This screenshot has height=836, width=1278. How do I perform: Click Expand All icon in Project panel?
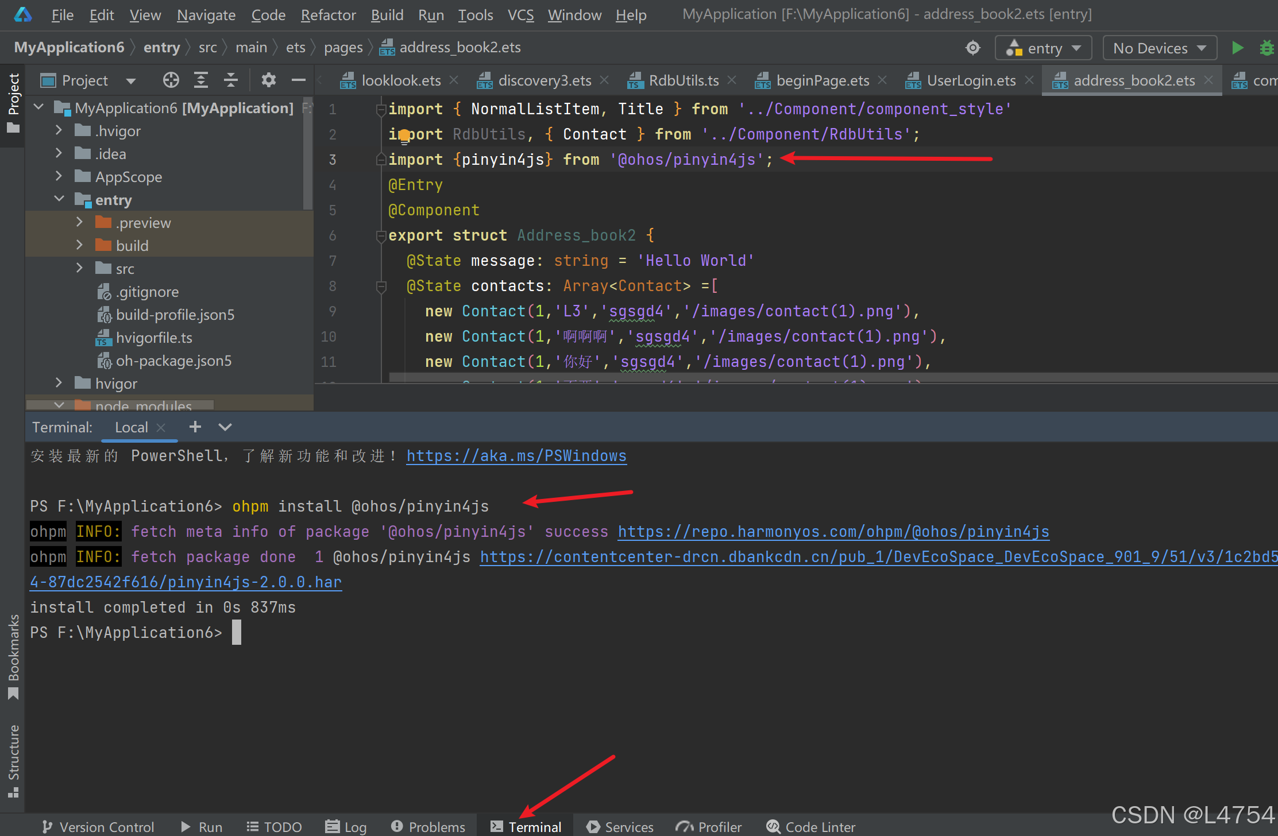[x=201, y=80]
